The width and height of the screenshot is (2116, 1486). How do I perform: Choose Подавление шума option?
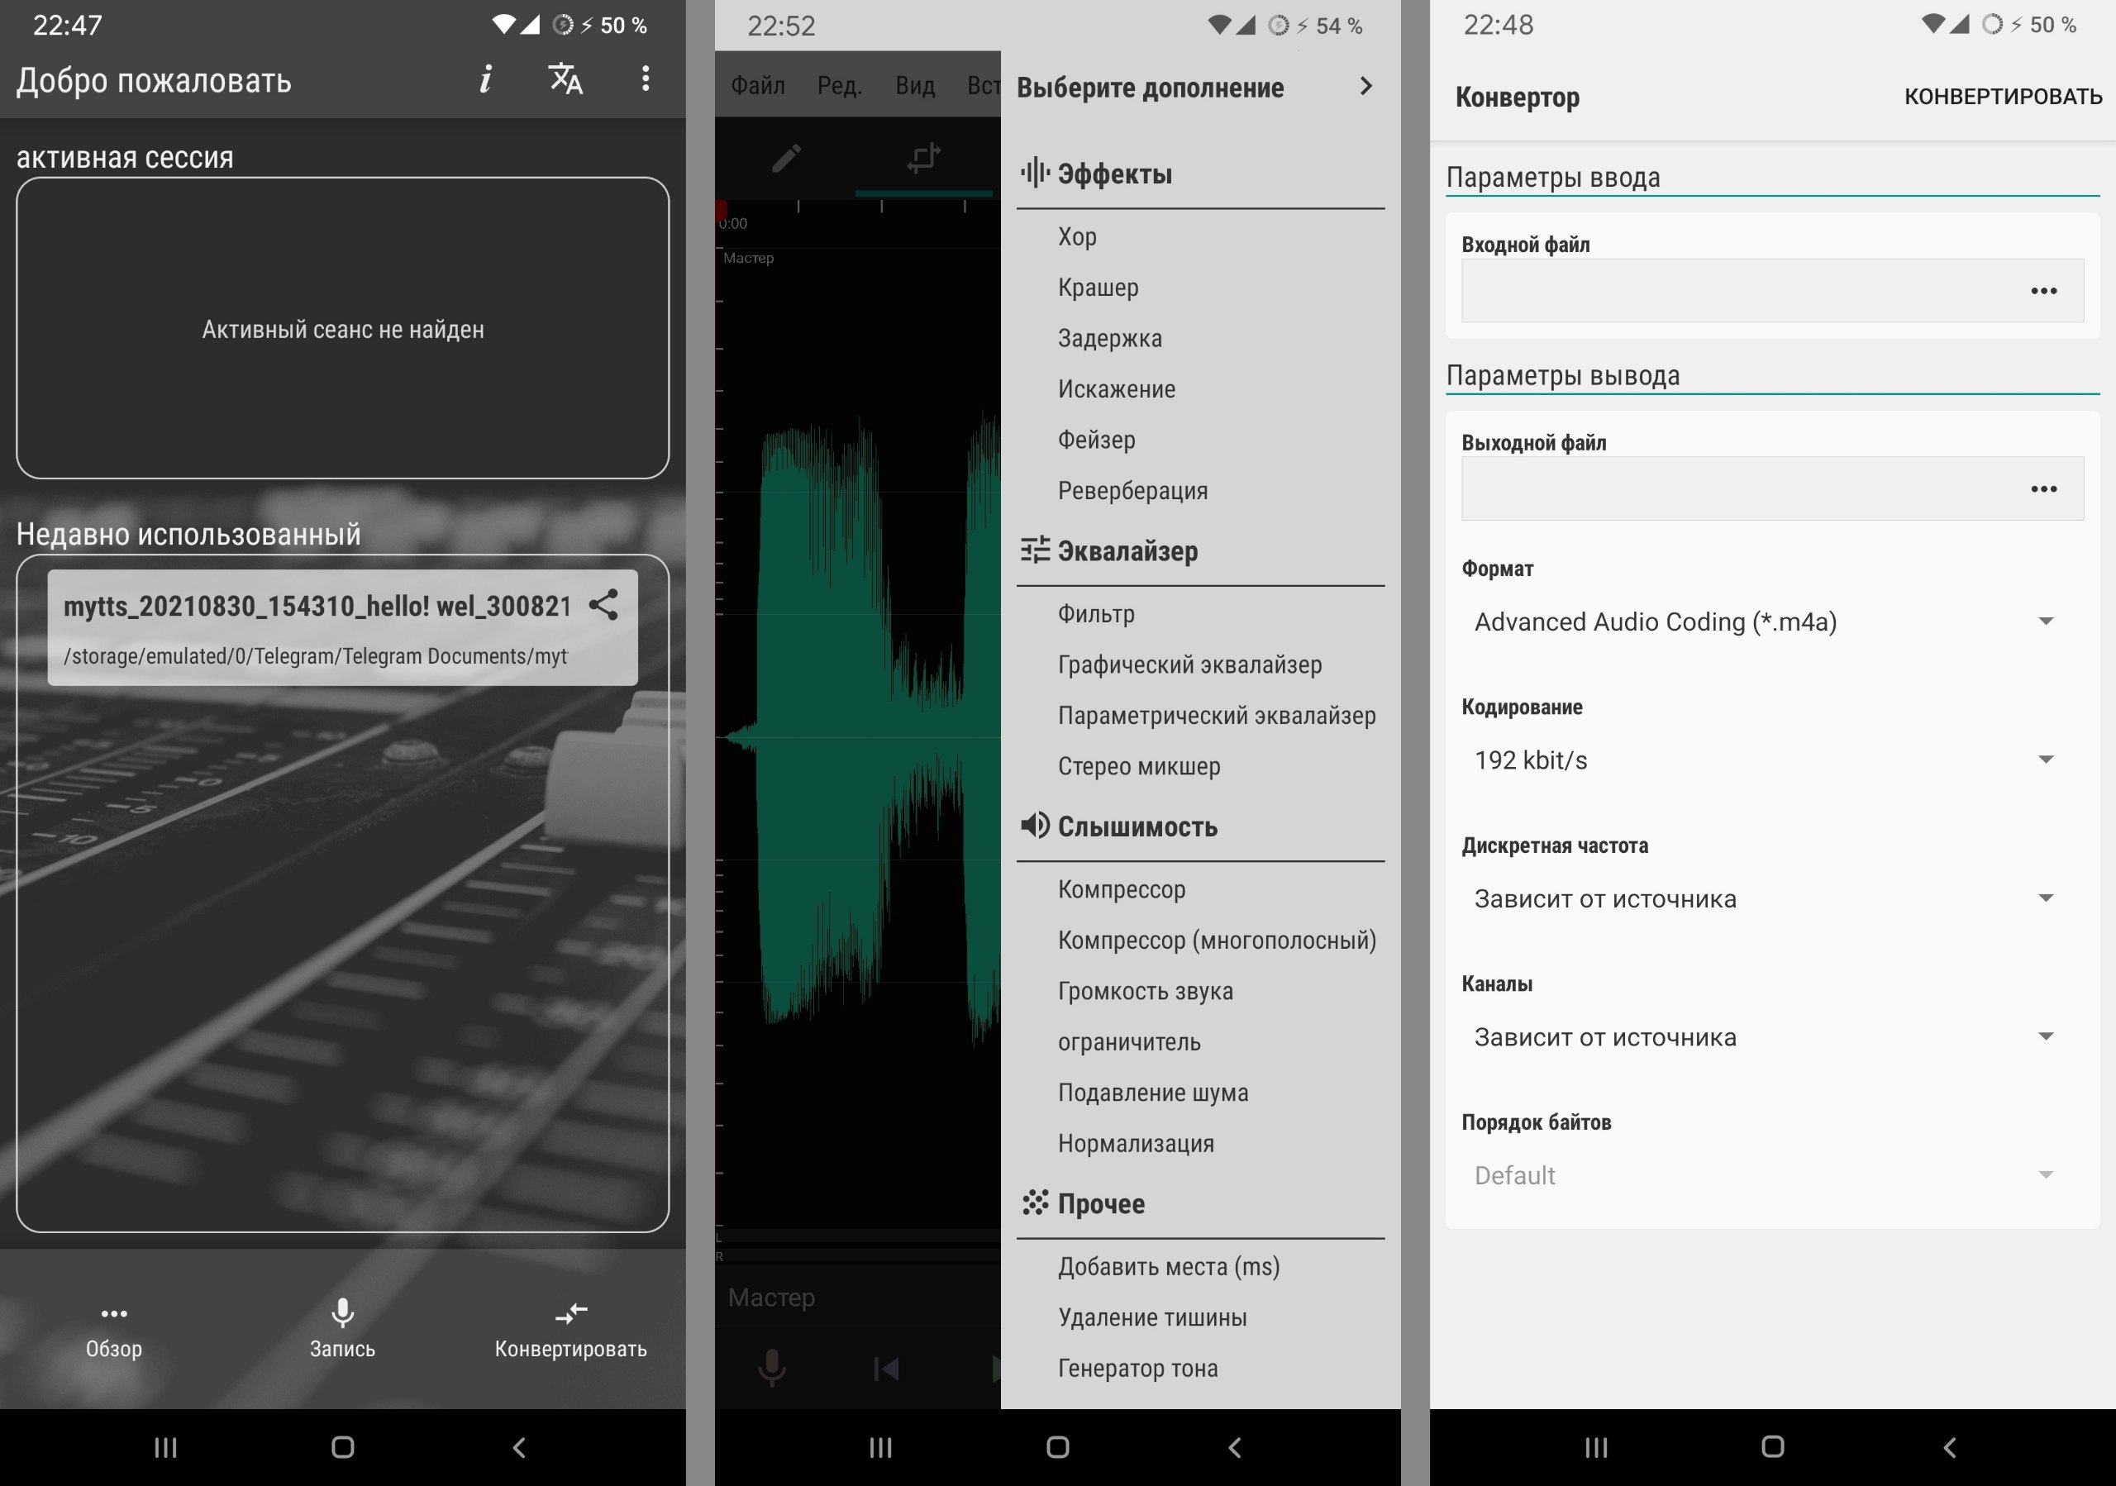click(1153, 1093)
